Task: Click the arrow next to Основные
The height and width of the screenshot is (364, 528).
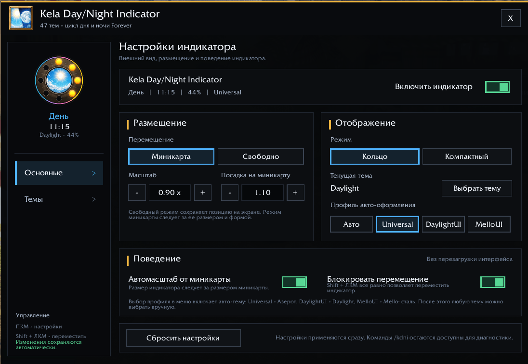Action: (x=94, y=173)
